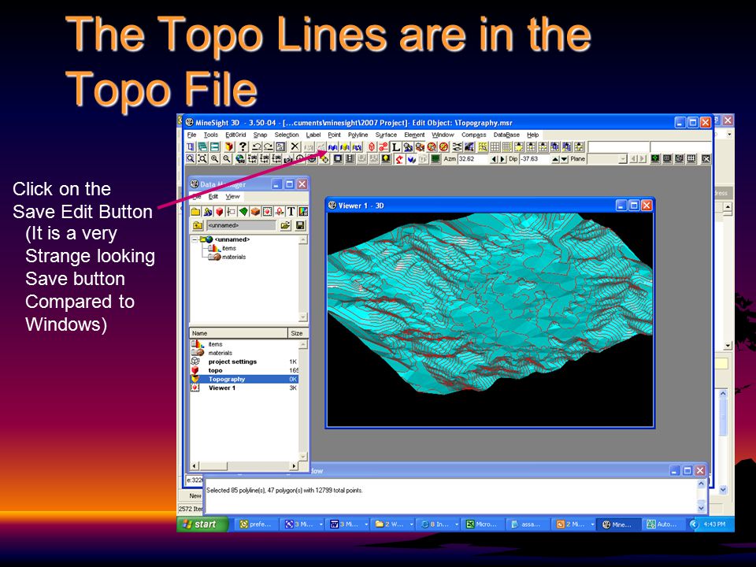Screen dimensions: 756x567
Task: Open the Selection menu
Action: point(287,135)
